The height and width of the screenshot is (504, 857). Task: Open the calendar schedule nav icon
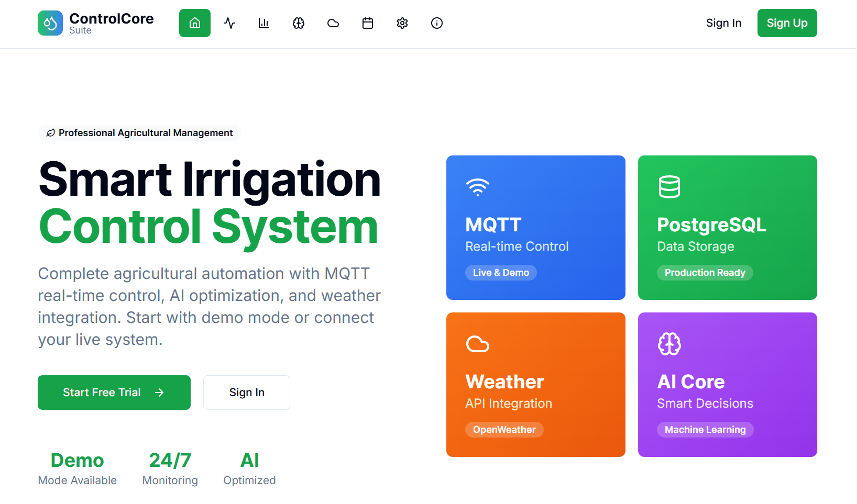pos(368,23)
